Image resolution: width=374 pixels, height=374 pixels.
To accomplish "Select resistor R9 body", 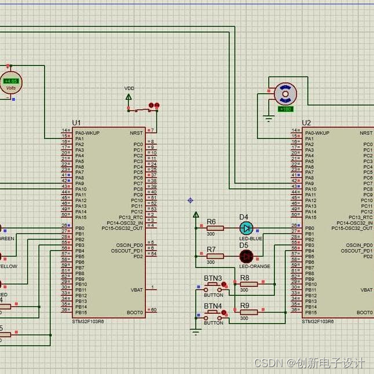I will pyautogui.click(x=249, y=312).
